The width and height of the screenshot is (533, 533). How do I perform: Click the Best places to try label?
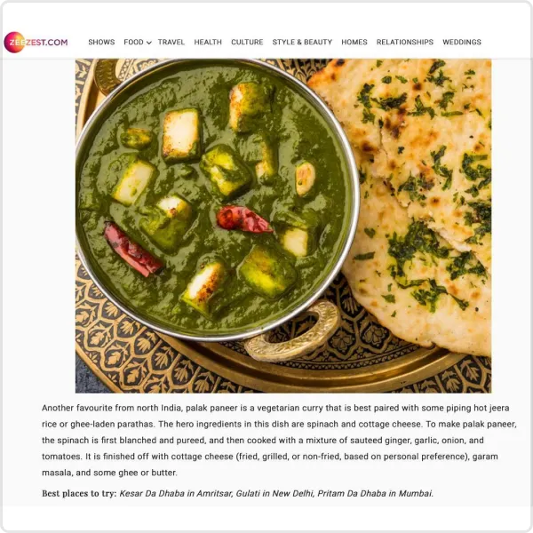(79, 493)
